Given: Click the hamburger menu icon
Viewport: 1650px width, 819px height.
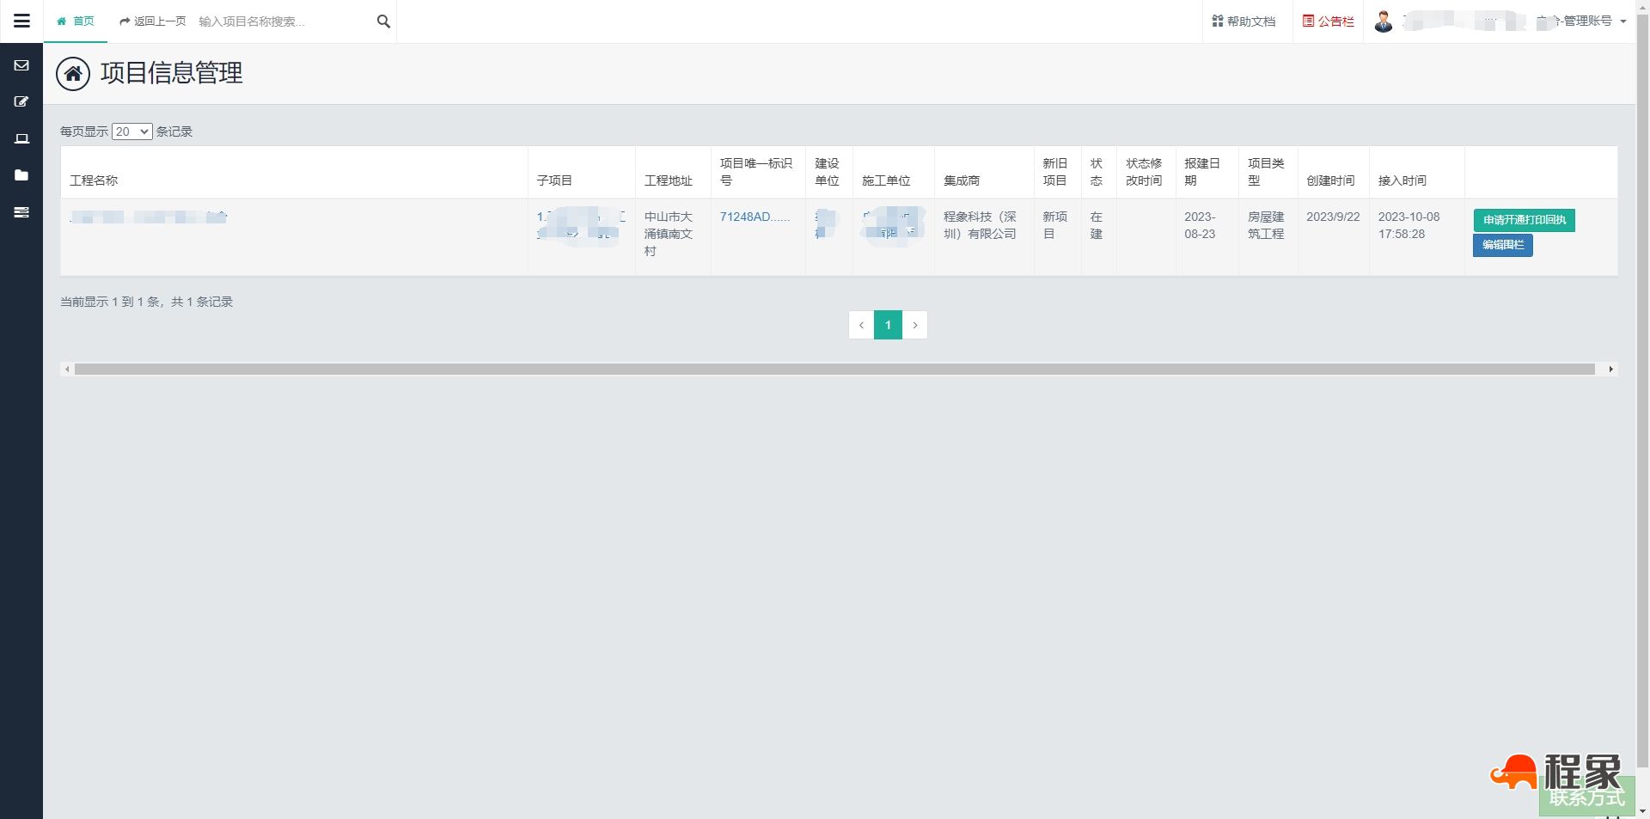Looking at the screenshot, I should [21, 21].
